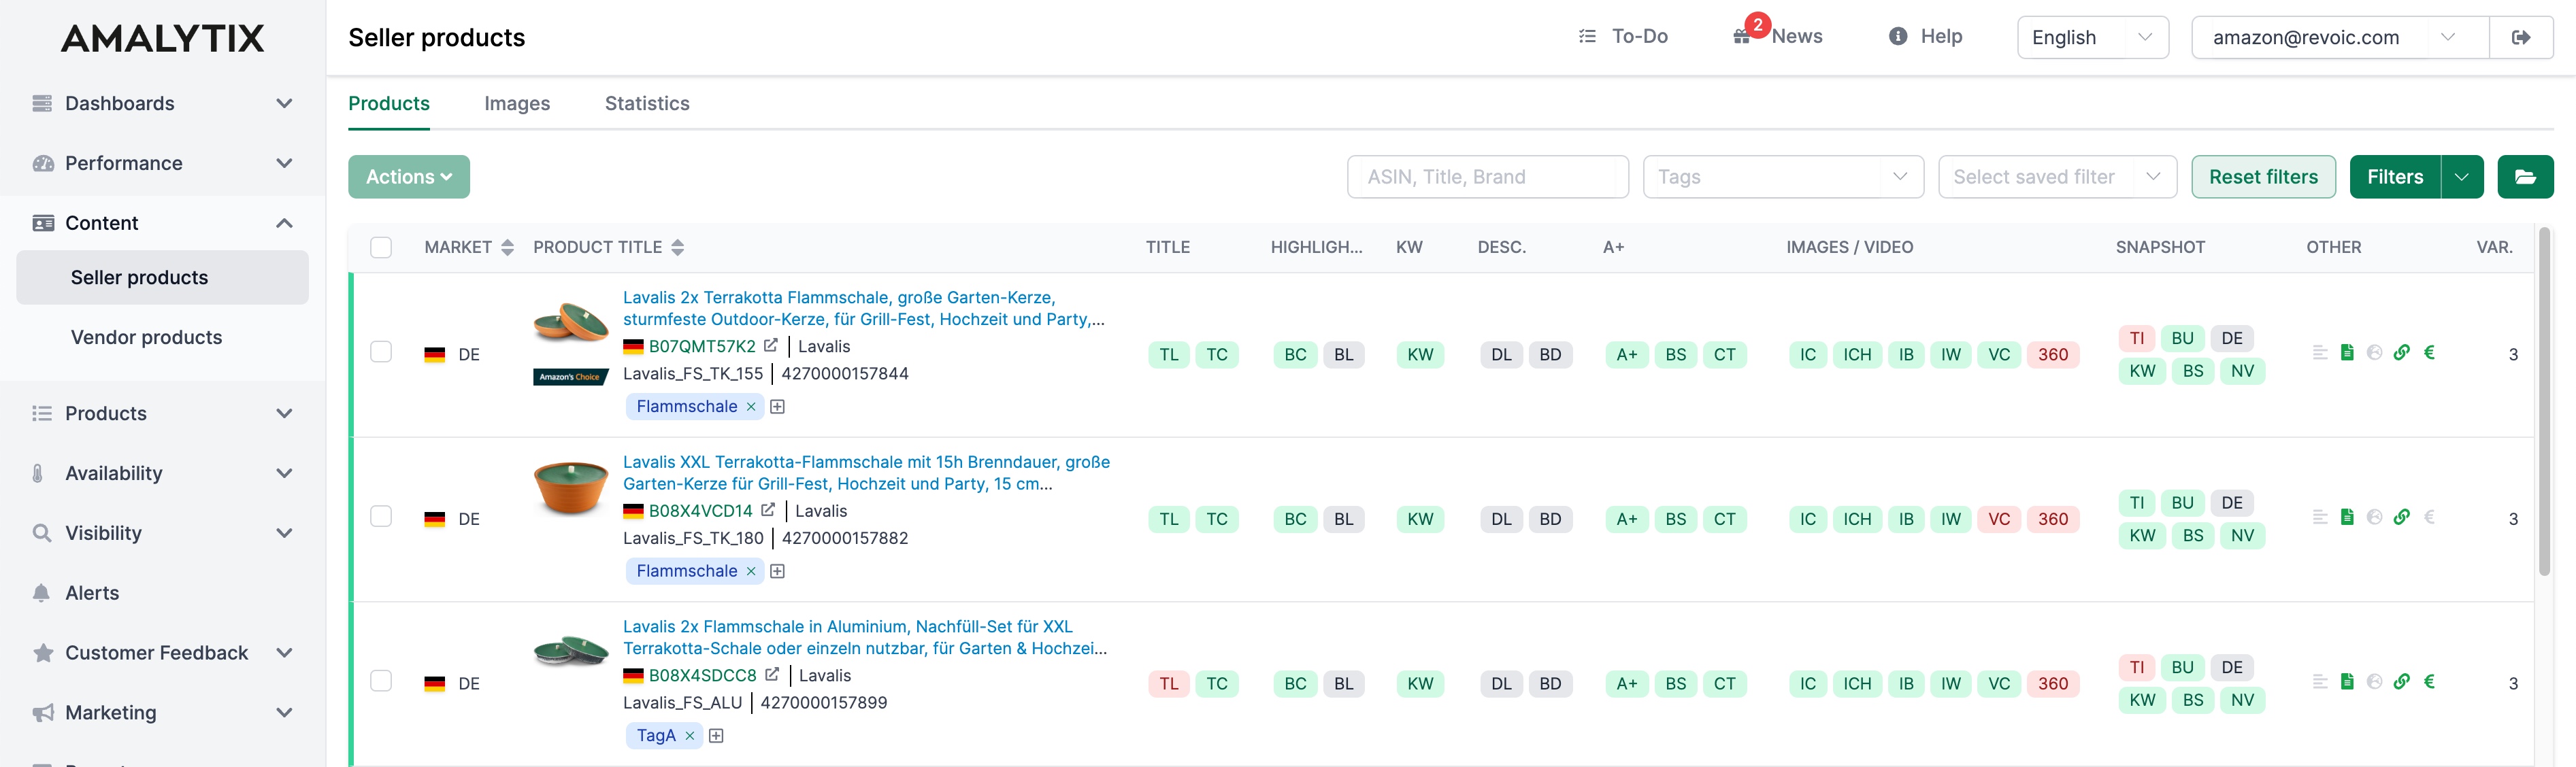Click external link icon beside B08X4VCD14
2576x767 pixels.
pyautogui.click(x=767, y=510)
